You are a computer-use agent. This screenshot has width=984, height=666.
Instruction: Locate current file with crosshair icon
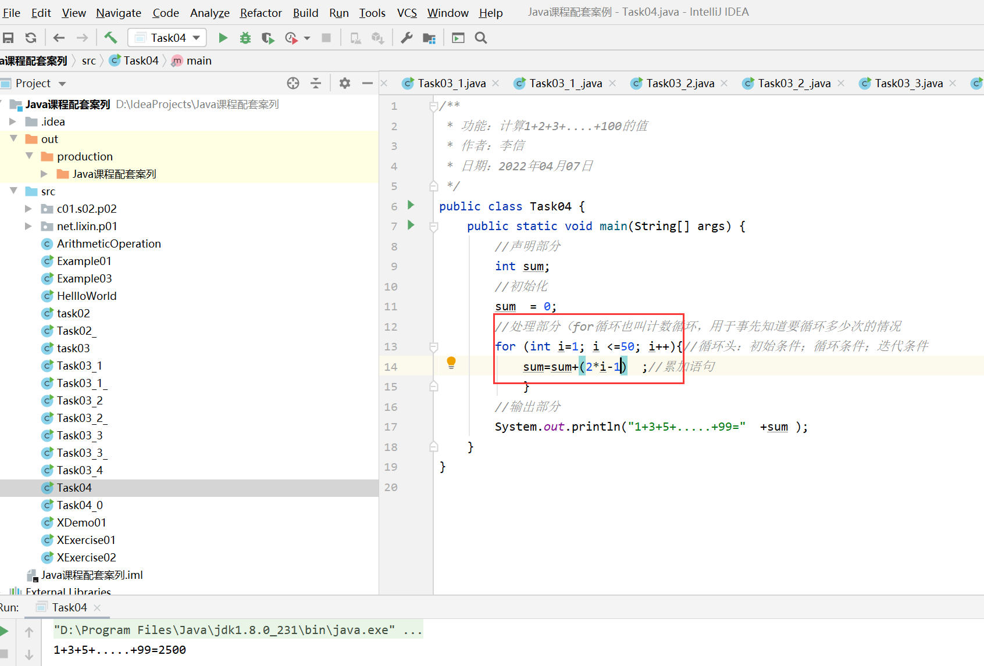tap(293, 83)
